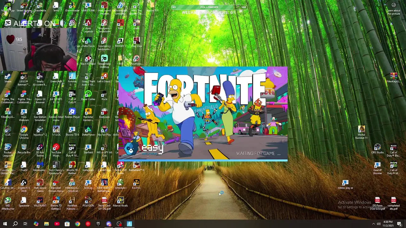Select the Spacewar desktop icon
Viewport: 406px width, 228px height.
(x=24, y=202)
